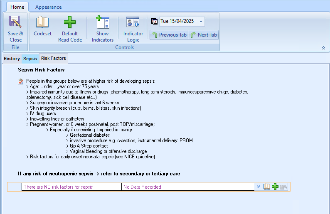Click the 'Skin integrity breech' line
The width and height of the screenshot is (330, 214).
[x=84, y=108]
